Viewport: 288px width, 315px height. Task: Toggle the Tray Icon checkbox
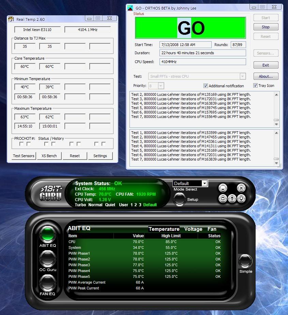pos(255,86)
